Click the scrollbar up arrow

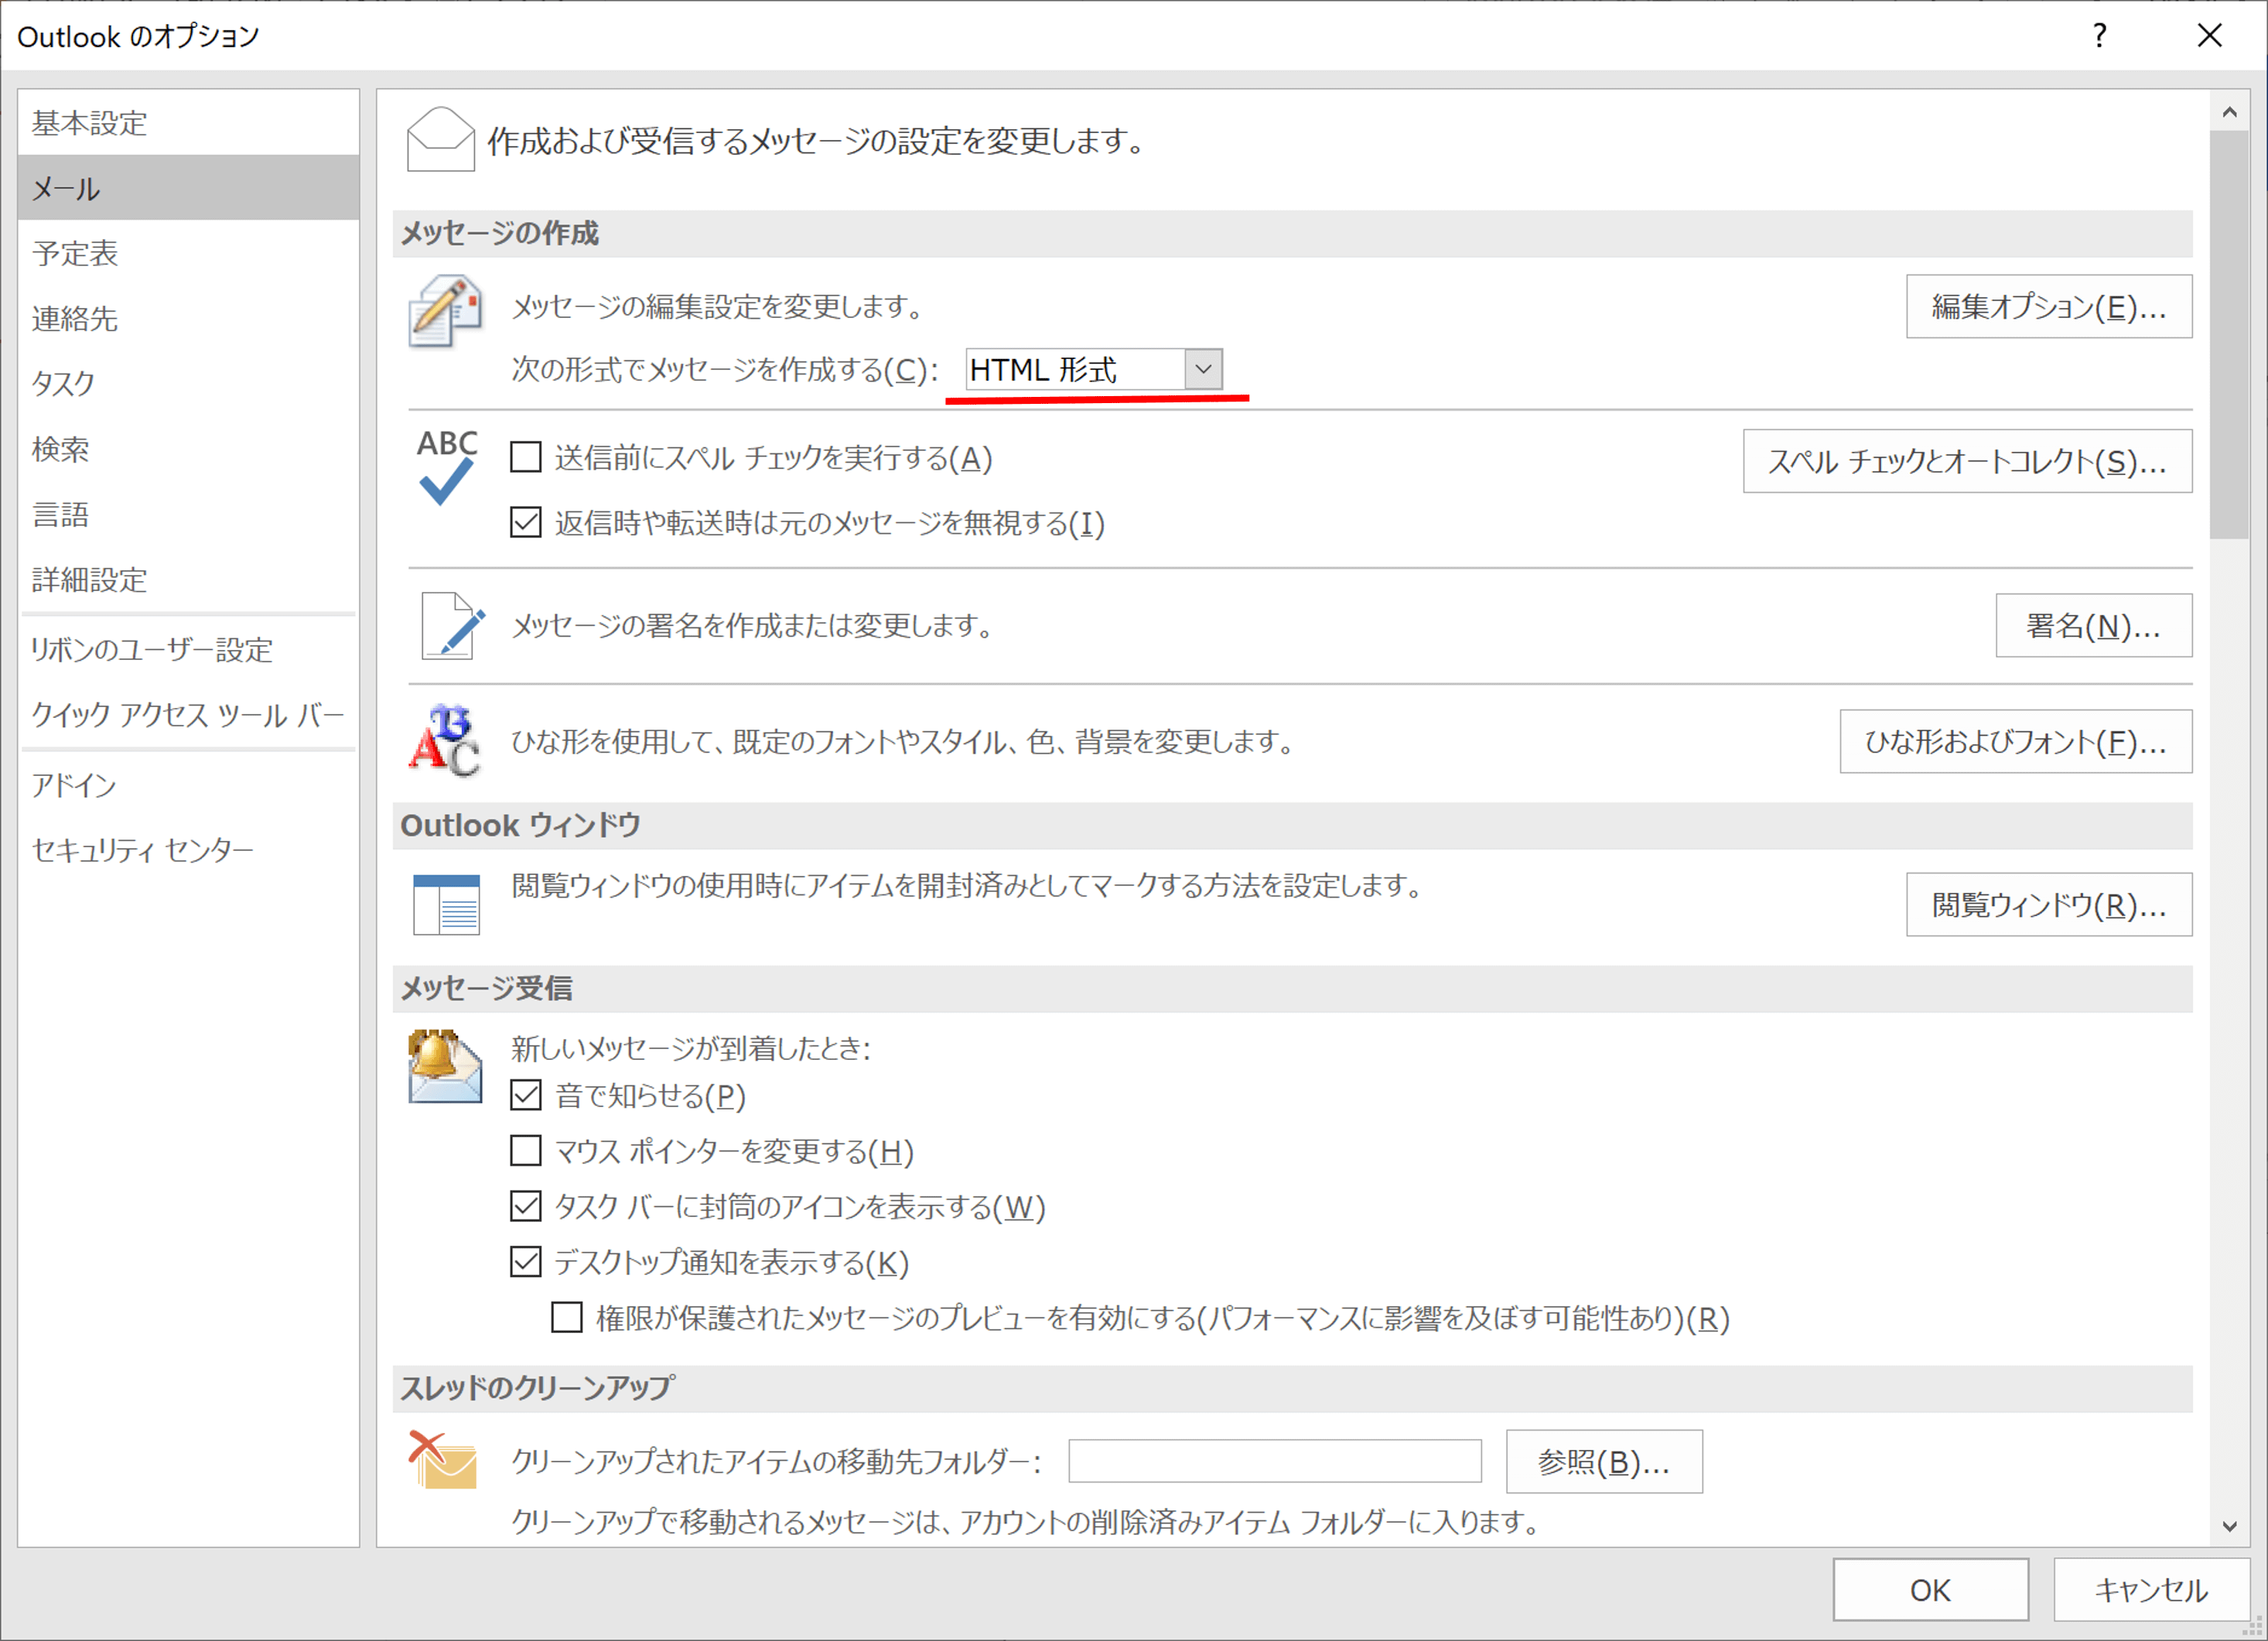(x=2229, y=111)
